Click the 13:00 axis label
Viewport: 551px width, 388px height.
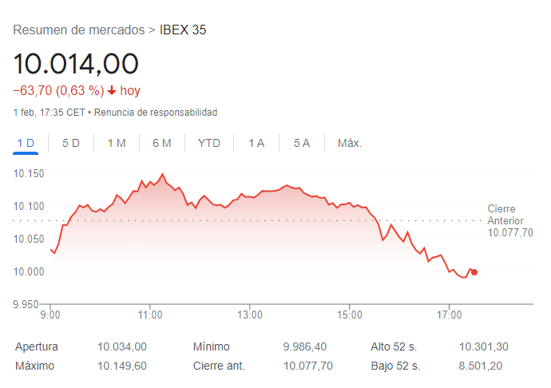[x=250, y=315]
